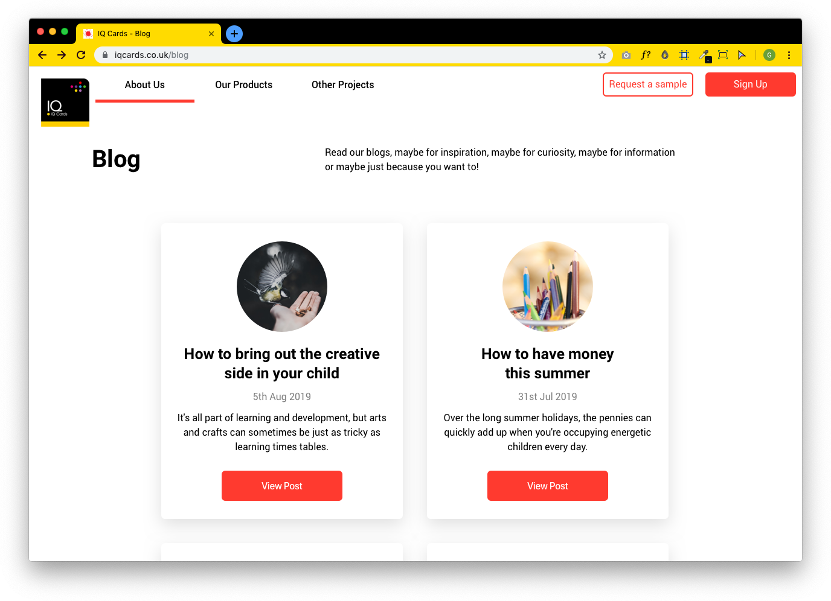The width and height of the screenshot is (831, 601).
Task: Open the window resizer extension icon
Action: point(723,55)
